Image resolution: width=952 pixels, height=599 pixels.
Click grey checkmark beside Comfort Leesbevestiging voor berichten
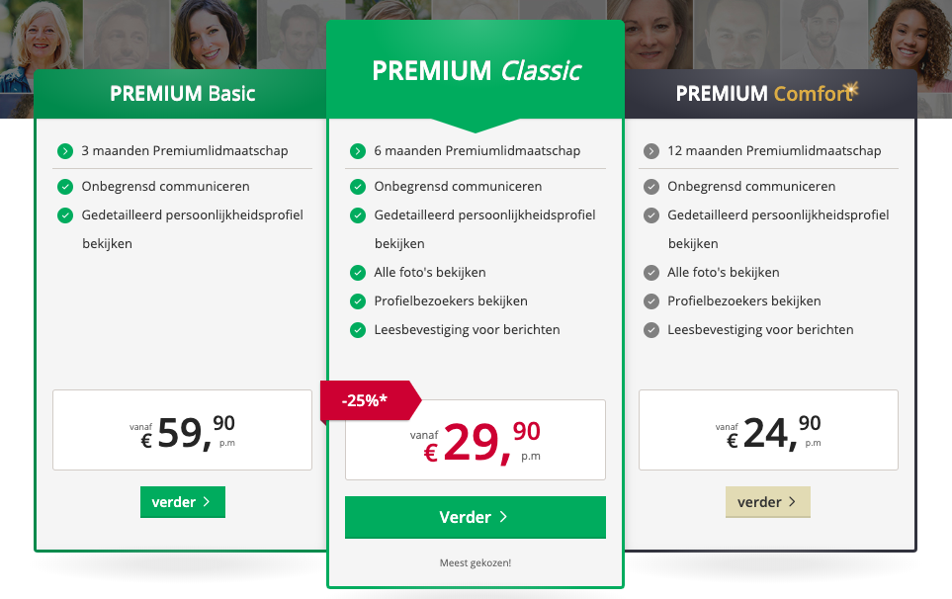[650, 330]
